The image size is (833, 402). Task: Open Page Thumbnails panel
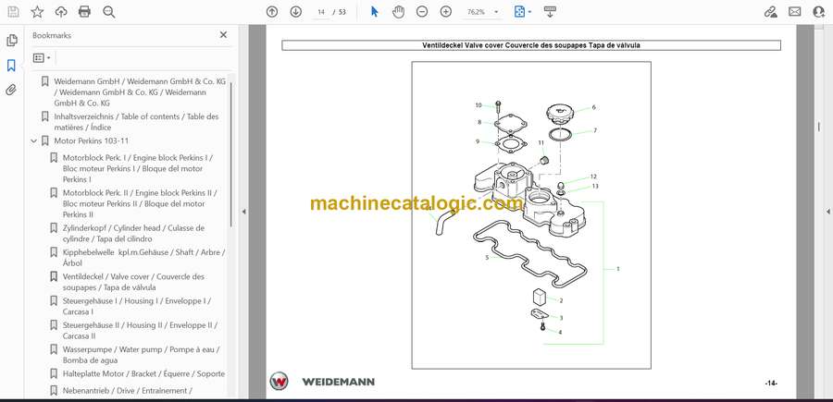pos(12,41)
